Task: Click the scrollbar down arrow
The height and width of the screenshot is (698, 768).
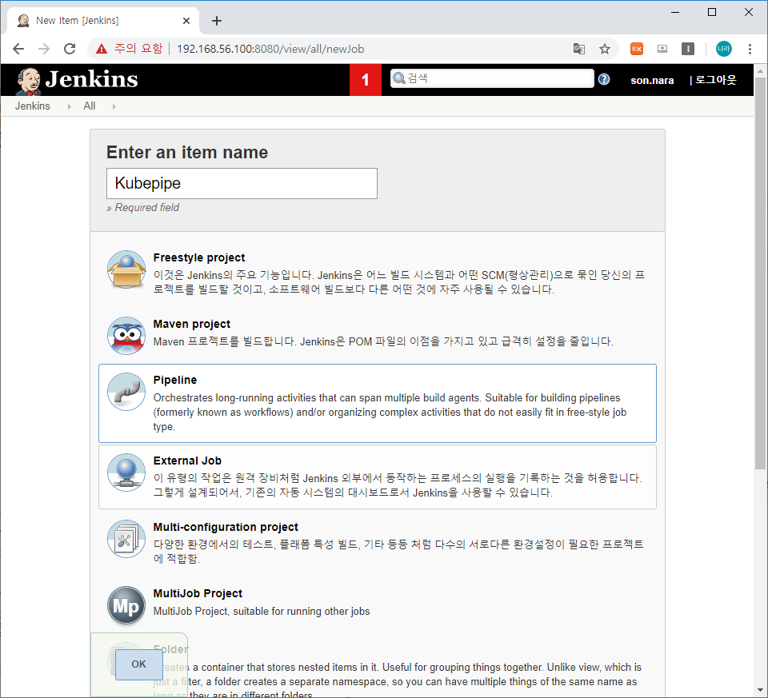Action: click(x=760, y=691)
